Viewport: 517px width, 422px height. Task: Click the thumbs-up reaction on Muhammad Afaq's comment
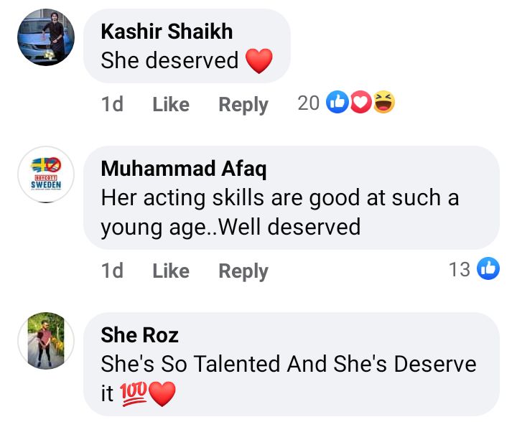pyautogui.click(x=488, y=270)
